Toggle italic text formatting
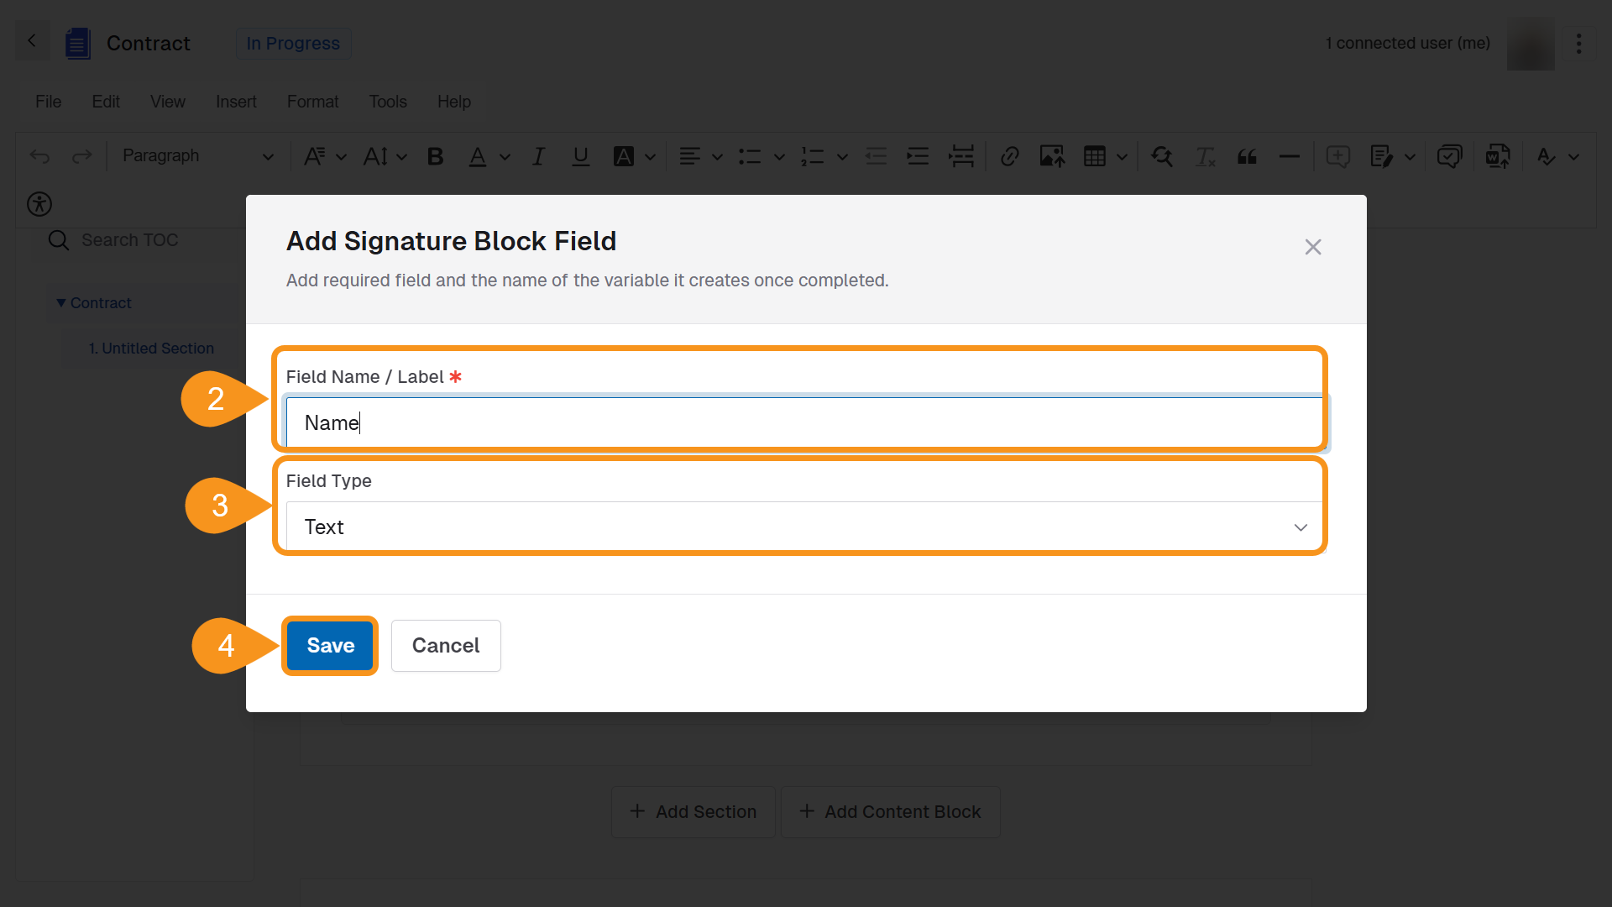The image size is (1612, 907). tap(538, 156)
